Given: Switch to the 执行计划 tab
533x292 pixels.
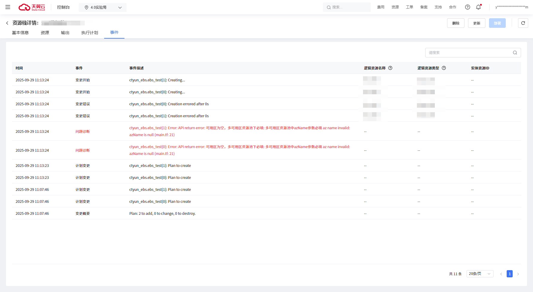Looking at the screenshot, I should coord(89,33).
